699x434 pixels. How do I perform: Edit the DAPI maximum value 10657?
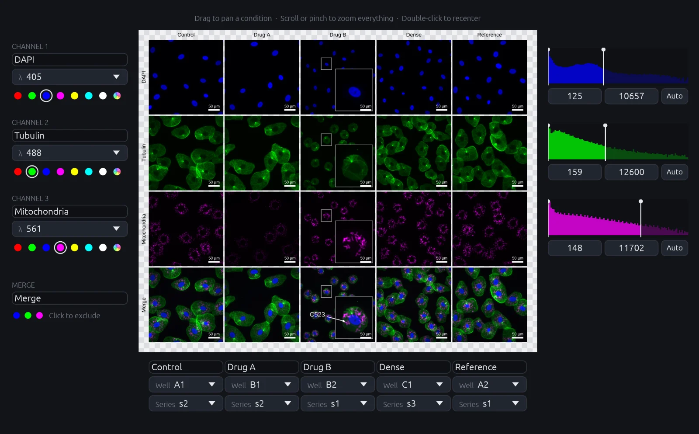tap(631, 96)
